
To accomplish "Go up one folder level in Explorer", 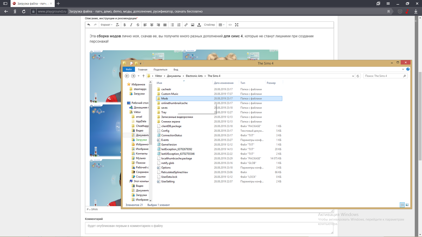I will point(143,76).
